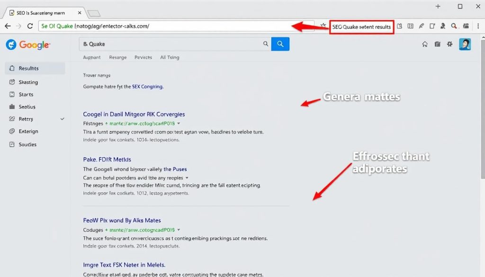Screen dimensions: 485x277
Task: Open the browser three-dot menu
Action: point(478,26)
